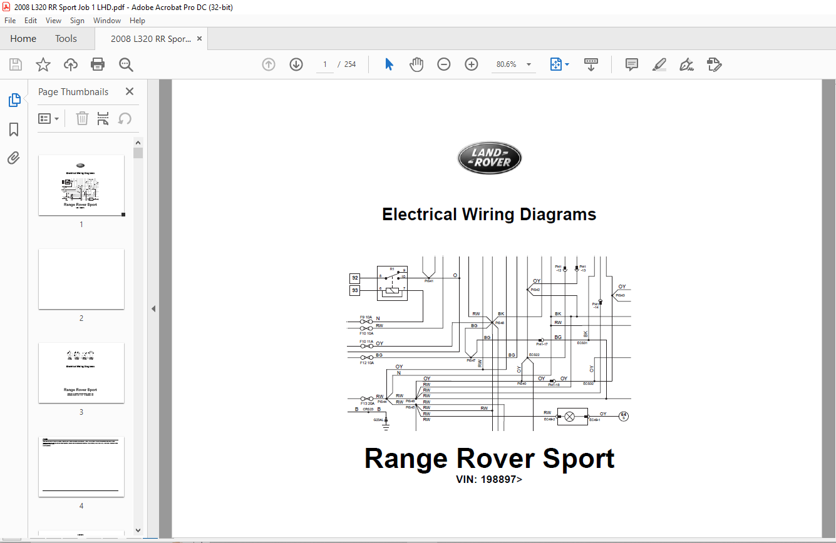The height and width of the screenshot is (543, 836).
Task: Print the document
Action: click(x=98, y=64)
